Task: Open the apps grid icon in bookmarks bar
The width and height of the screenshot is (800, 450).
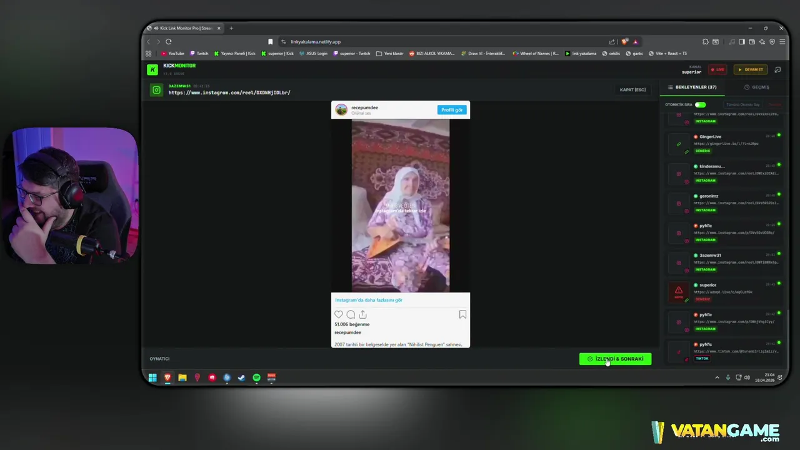Action: click(x=149, y=54)
